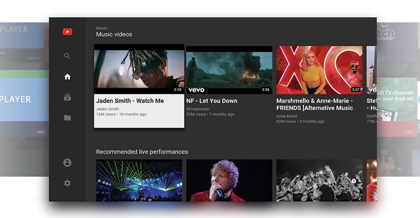This screenshot has height=218, width=420.
Task: Select the 'NF - Let You Down' title
Action: pyautogui.click(x=212, y=101)
